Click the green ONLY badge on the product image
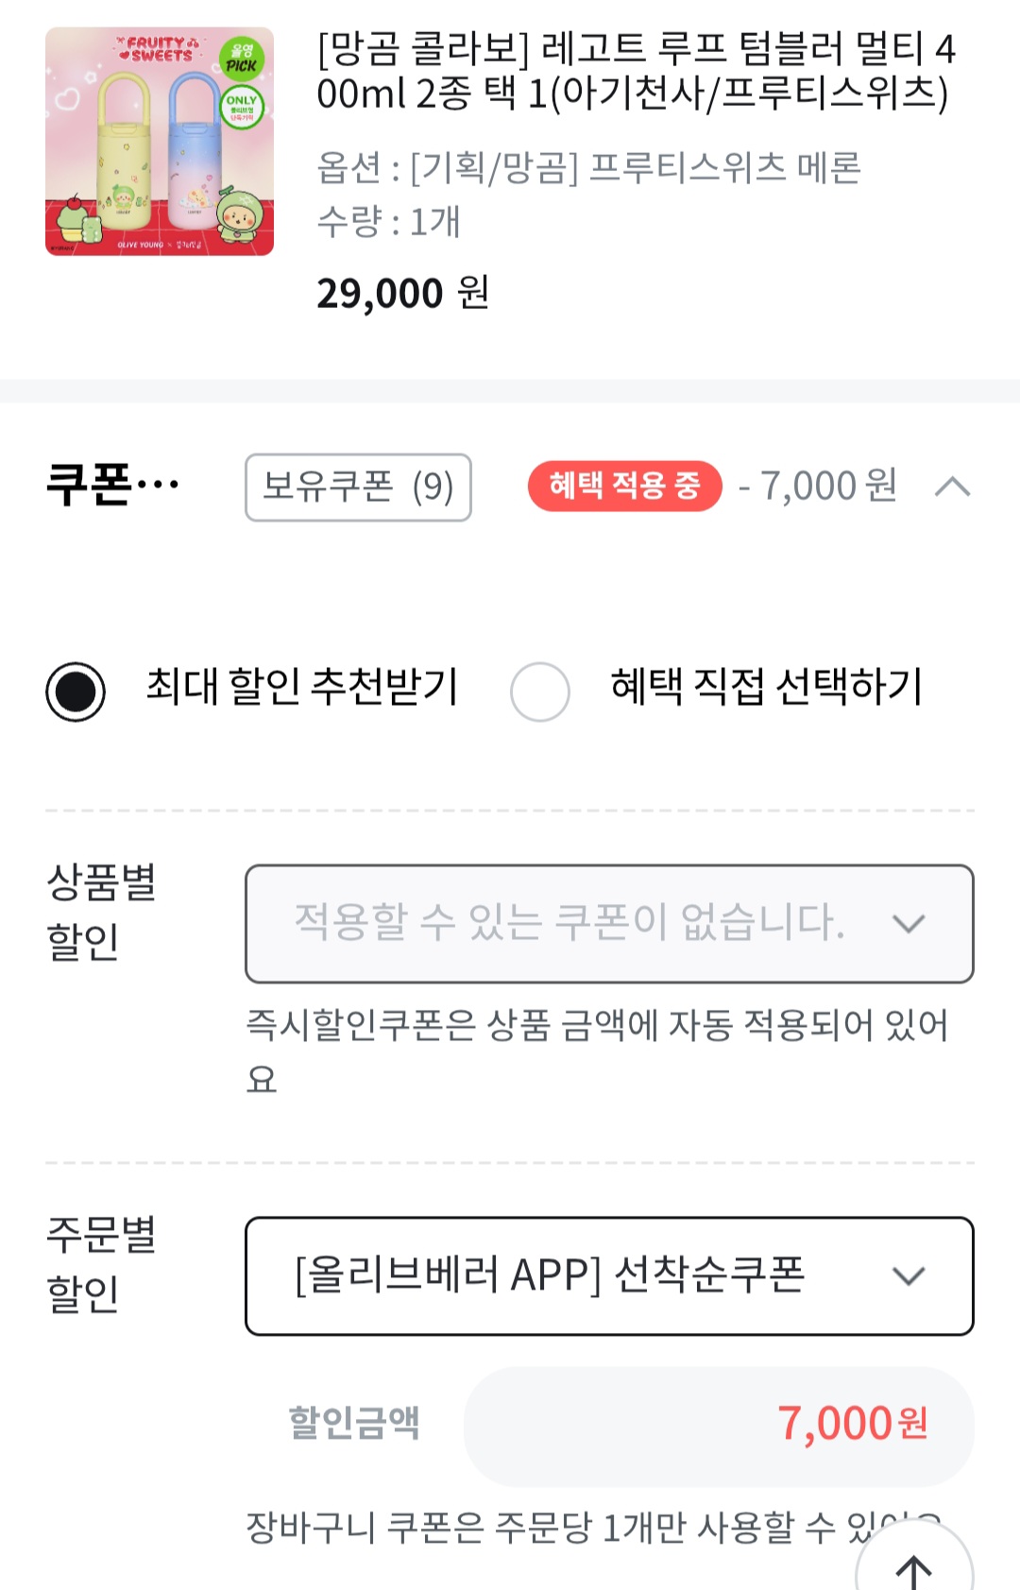The width and height of the screenshot is (1020, 1590). pyautogui.click(x=242, y=108)
